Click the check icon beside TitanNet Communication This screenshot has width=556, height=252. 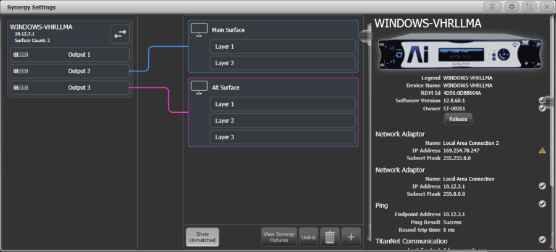(x=542, y=240)
